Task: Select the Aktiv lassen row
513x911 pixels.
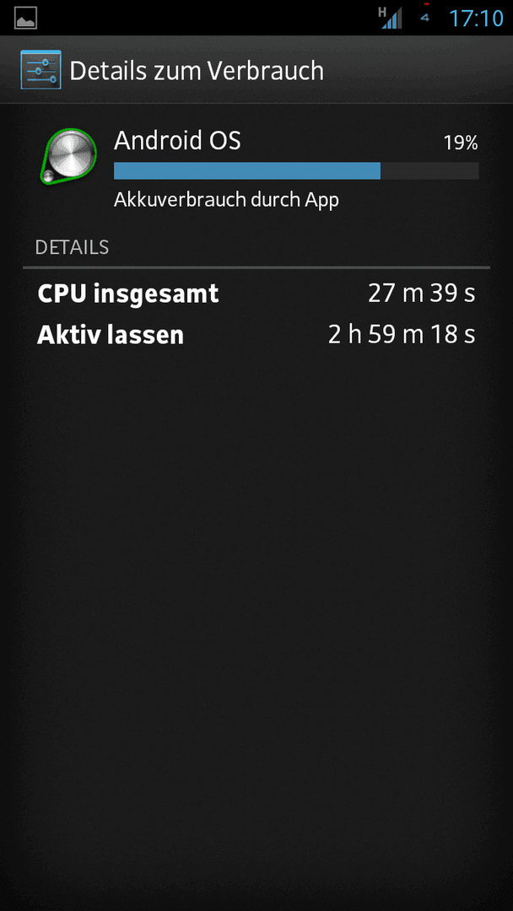Action: point(256,335)
